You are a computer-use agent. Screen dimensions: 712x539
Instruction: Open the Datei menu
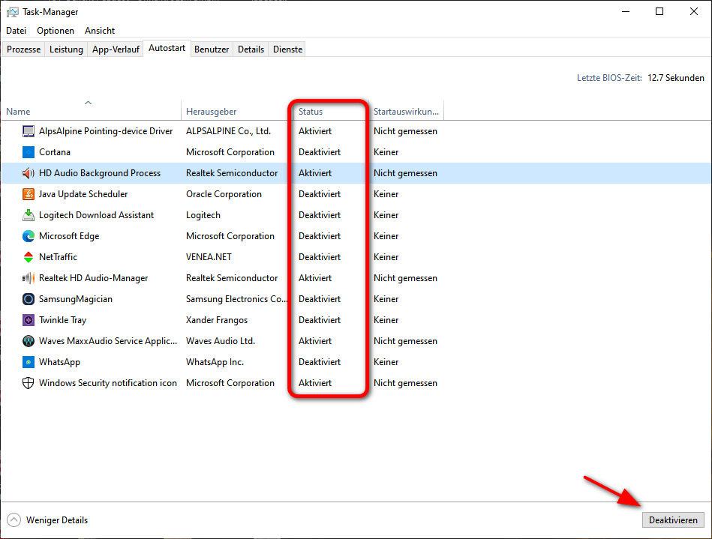tap(16, 30)
